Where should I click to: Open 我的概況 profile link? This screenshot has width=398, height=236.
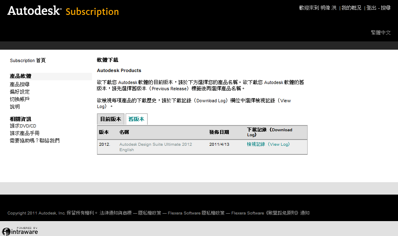coord(351,8)
